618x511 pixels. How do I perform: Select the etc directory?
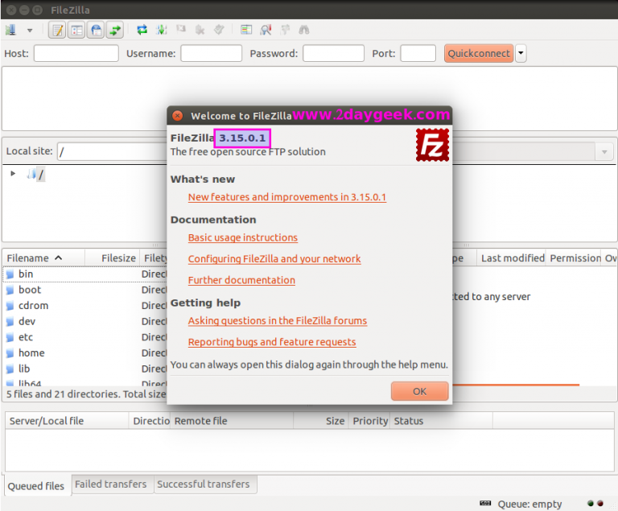[26, 337]
